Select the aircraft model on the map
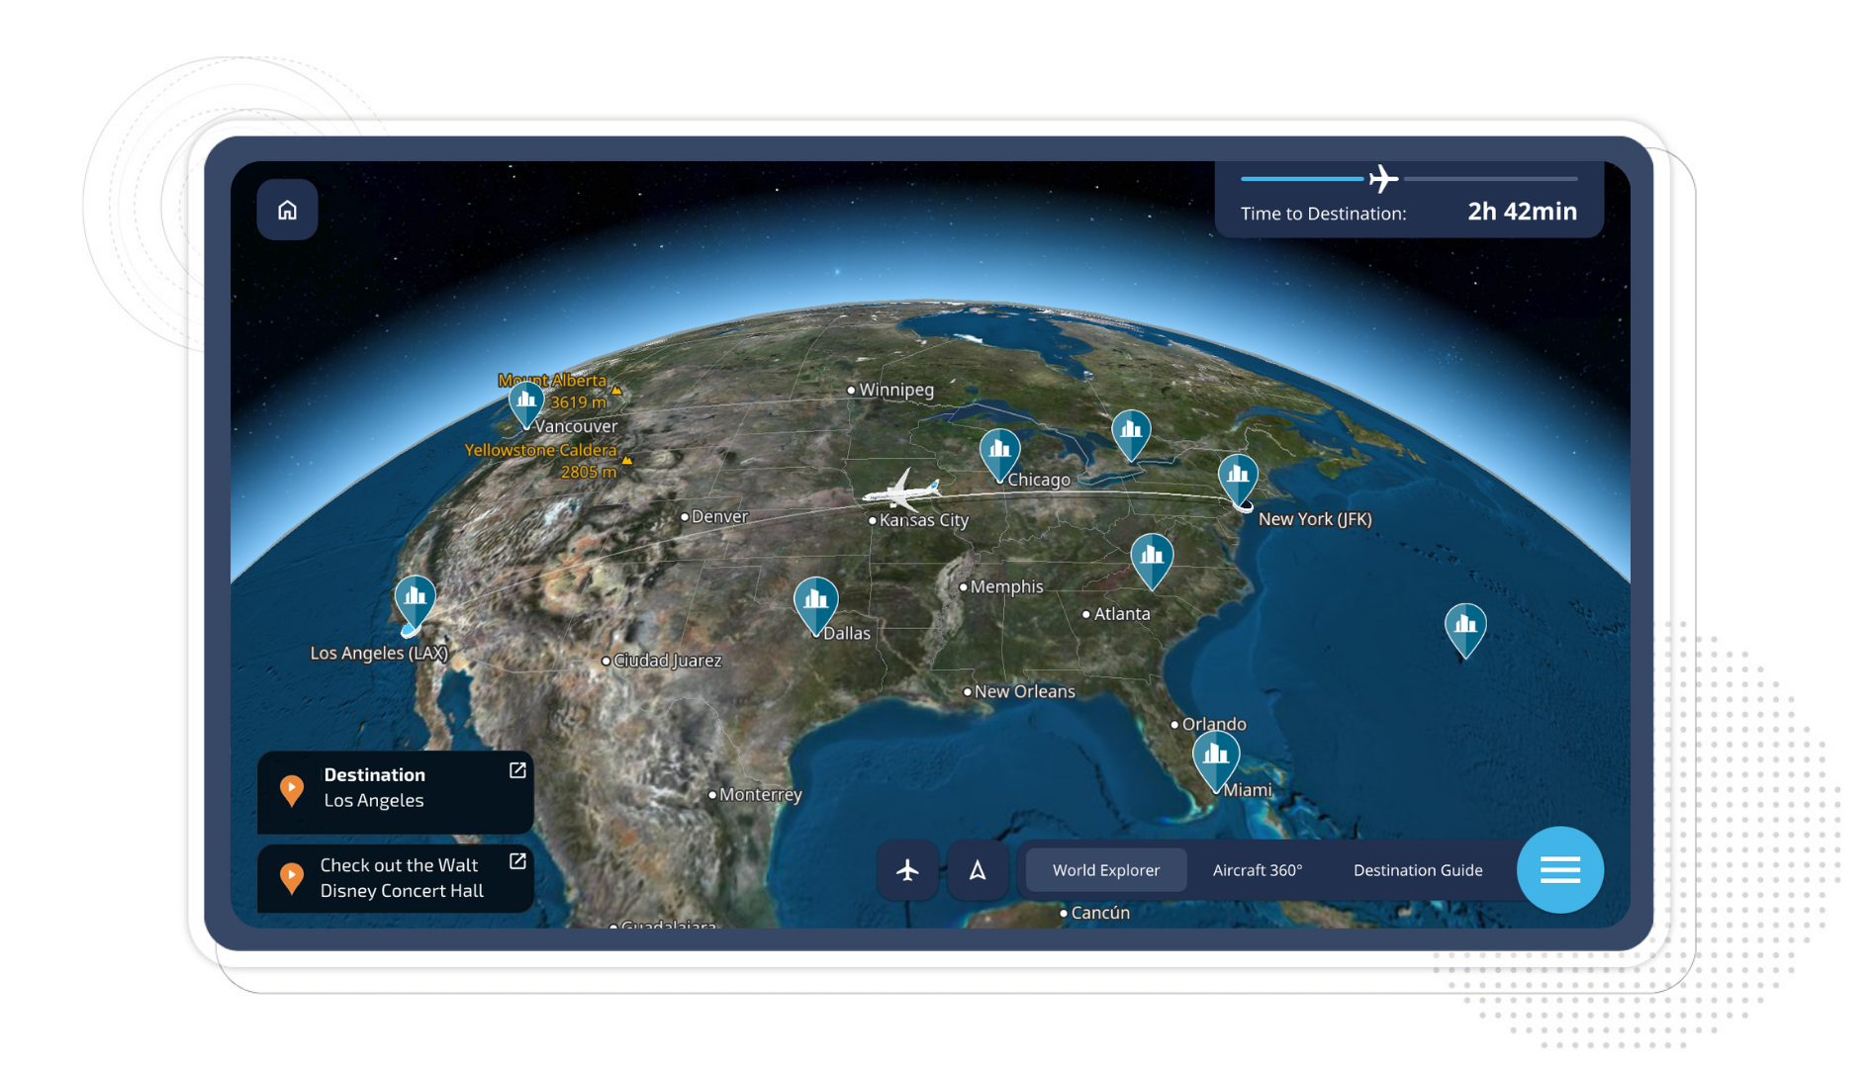 point(901,491)
